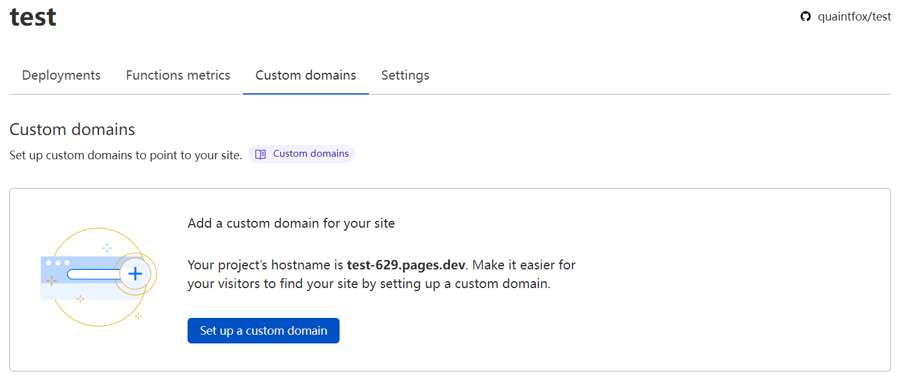Screen dimensions: 901x382
Task: Click the GitHub octocat icon
Action: click(806, 17)
